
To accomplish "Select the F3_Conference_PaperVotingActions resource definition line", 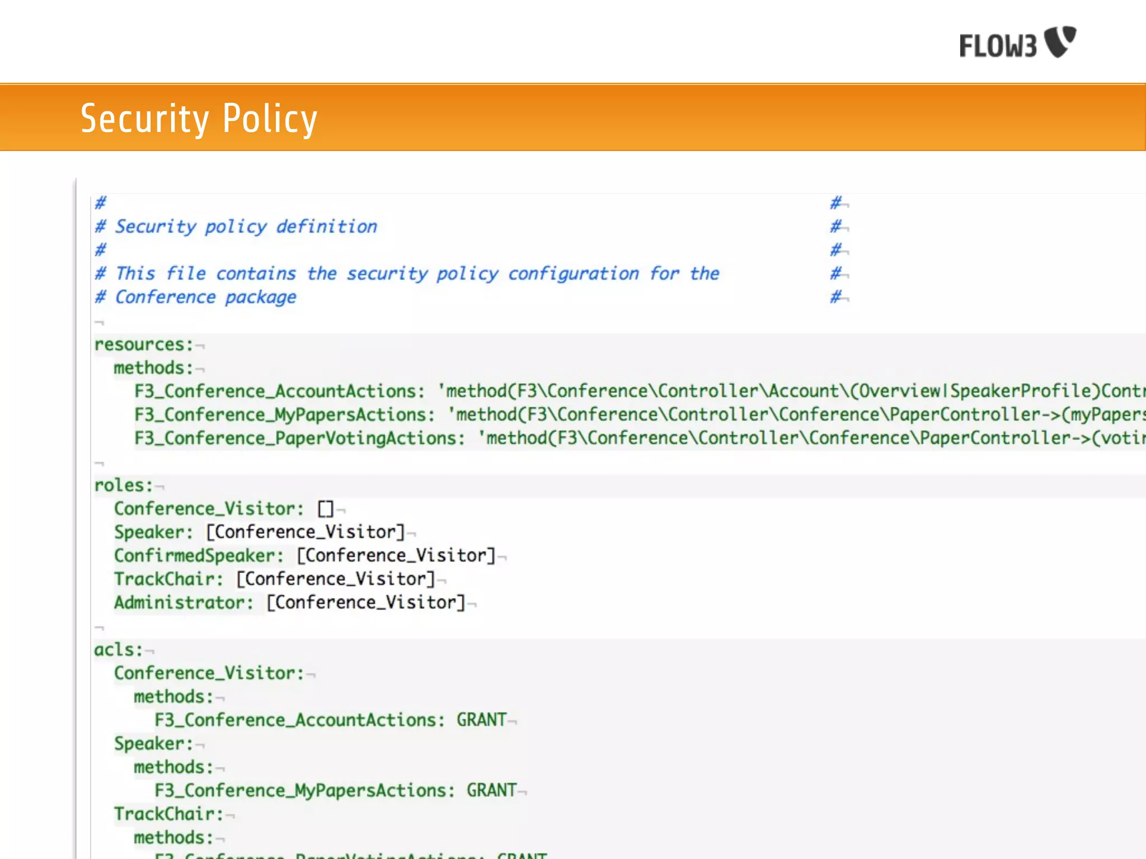I will pos(640,438).
